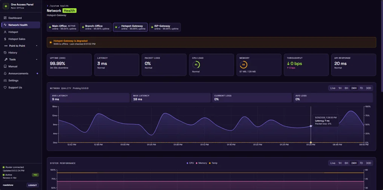Open the Settings page
The height and width of the screenshot is (190, 383).
coord(21,80)
